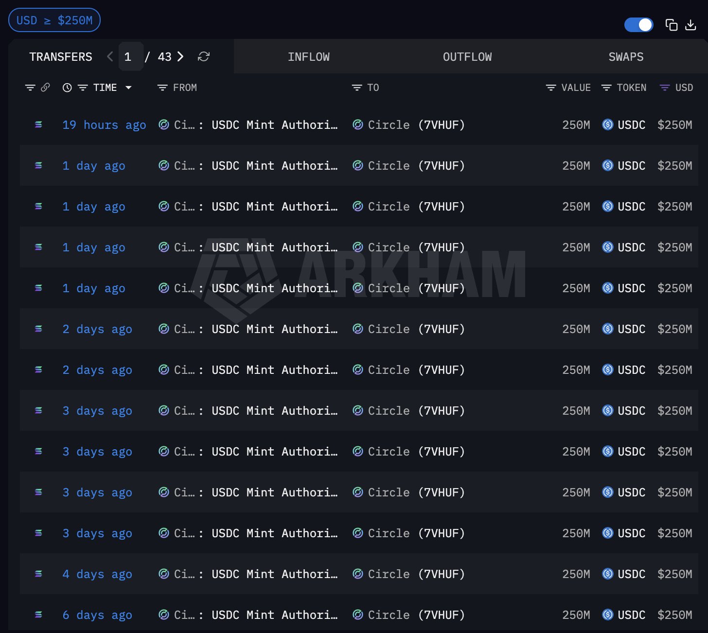Open the filter icon left of TIME
The width and height of the screenshot is (708, 633).
click(83, 88)
